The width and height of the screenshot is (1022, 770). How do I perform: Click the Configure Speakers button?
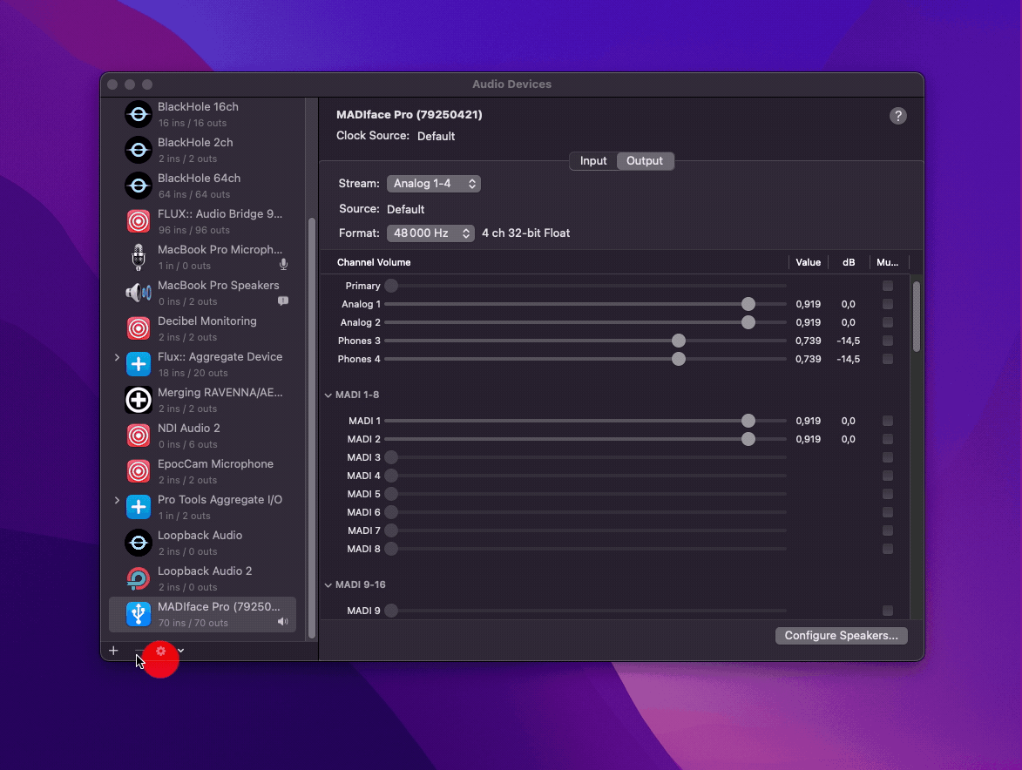pos(841,636)
